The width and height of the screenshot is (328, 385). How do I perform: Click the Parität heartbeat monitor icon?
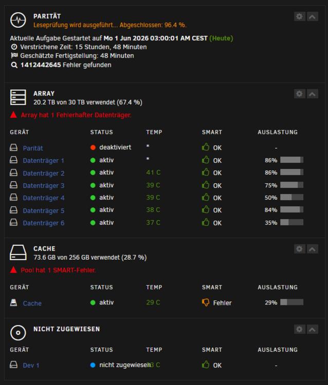click(18, 20)
